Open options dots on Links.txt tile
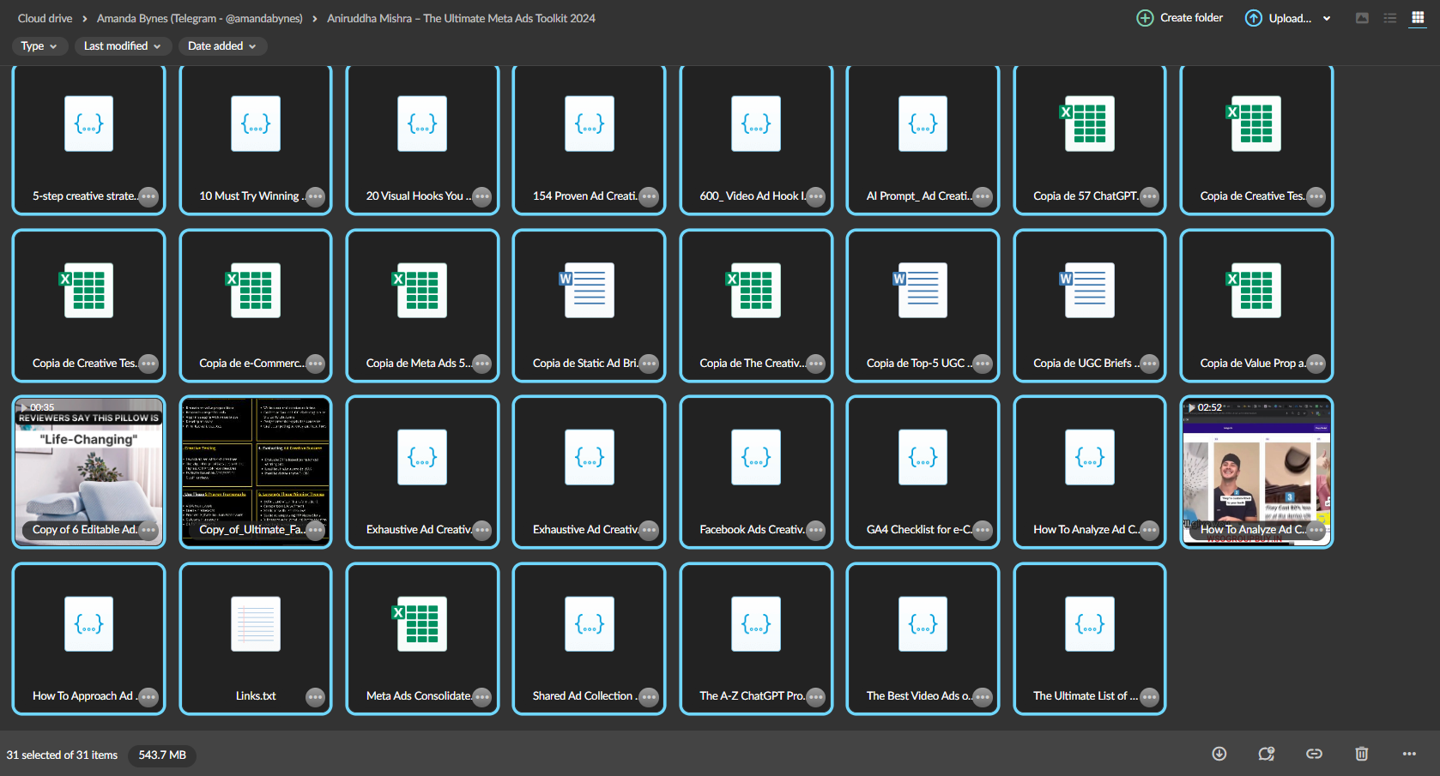This screenshot has width=1440, height=776. [315, 697]
